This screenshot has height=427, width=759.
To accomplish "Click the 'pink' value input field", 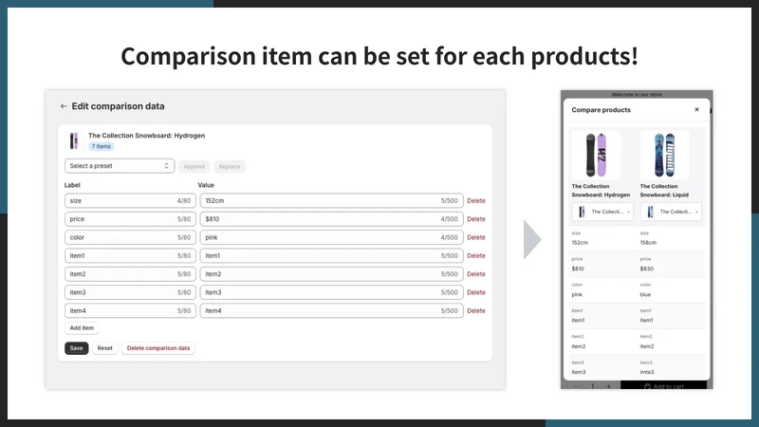I will pyautogui.click(x=331, y=237).
